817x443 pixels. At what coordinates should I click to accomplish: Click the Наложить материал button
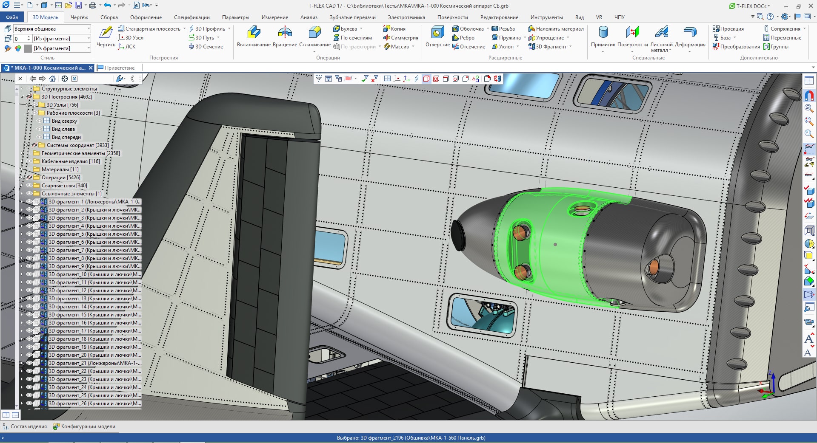tap(556, 28)
